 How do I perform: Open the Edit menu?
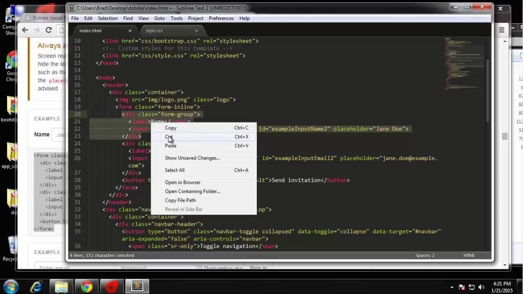pos(88,18)
